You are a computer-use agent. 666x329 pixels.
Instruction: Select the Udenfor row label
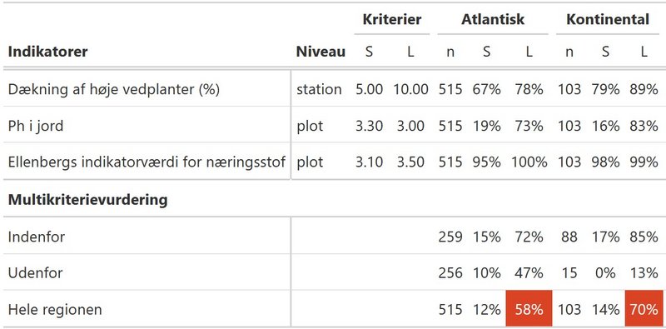pyautogui.click(x=35, y=272)
